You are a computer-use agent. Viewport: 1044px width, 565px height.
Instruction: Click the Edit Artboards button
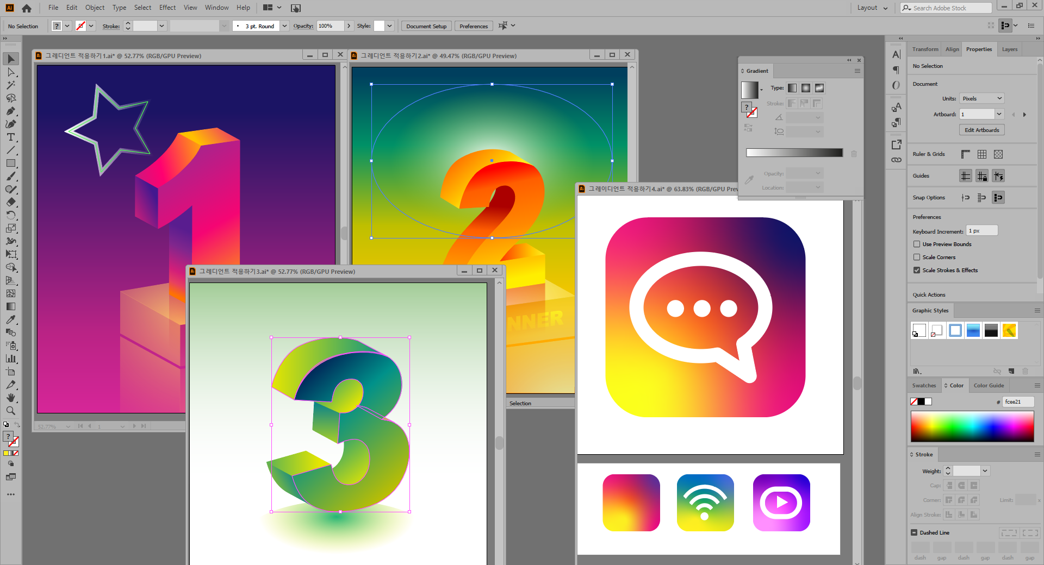click(x=982, y=130)
